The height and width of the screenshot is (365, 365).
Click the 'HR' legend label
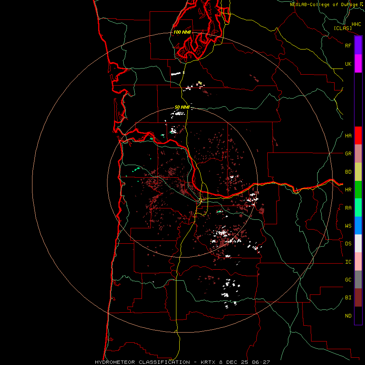point(348,190)
